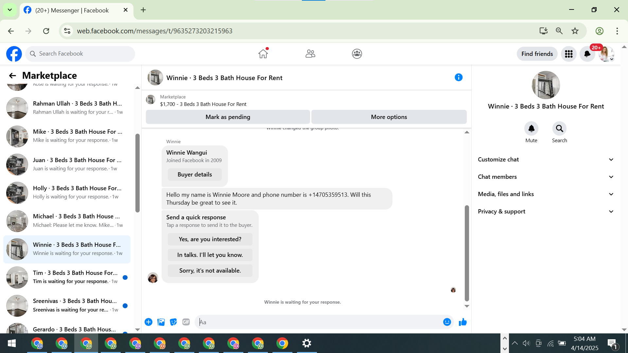Click the chat messages scrollbar
The width and height of the screenshot is (628, 353).
(467, 253)
